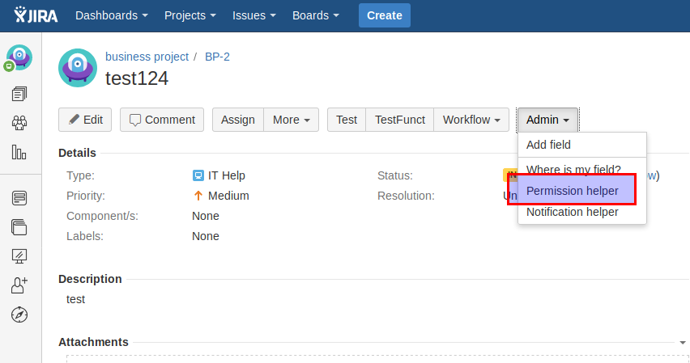This screenshot has width=690, height=363.
Task: Select Where is my field? entry
Action: coord(582,169)
